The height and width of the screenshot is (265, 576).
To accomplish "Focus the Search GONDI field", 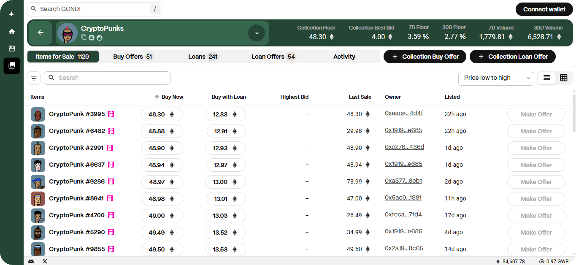I will pyautogui.click(x=93, y=9).
